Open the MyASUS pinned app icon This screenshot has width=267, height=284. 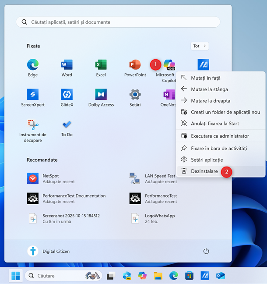pyautogui.click(x=204, y=64)
